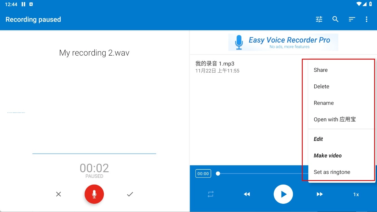The height and width of the screenshot is (212, 377).
Task: Tap the Easy Voice Recorder Pro banner
Action: (x=283, y=42)
